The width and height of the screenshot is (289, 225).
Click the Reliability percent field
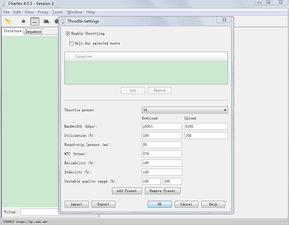(x=162, y=163)
